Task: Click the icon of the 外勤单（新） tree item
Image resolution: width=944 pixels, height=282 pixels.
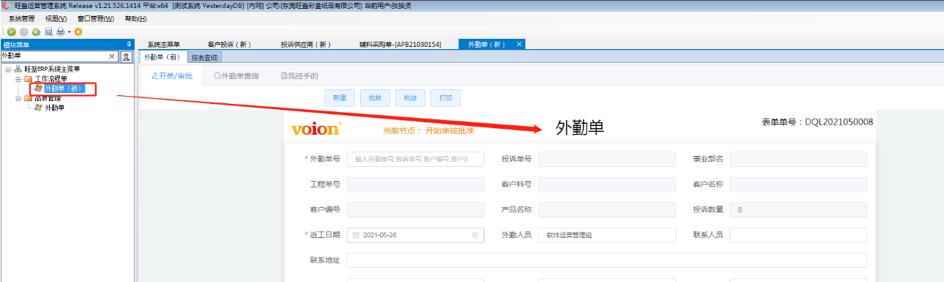Action: click(38, 89)
